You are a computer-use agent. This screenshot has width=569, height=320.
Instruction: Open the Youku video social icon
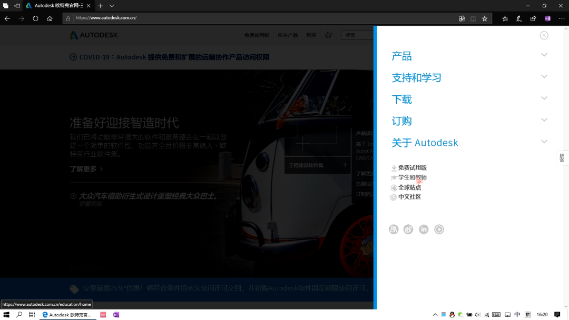click(x=439, y=229)
